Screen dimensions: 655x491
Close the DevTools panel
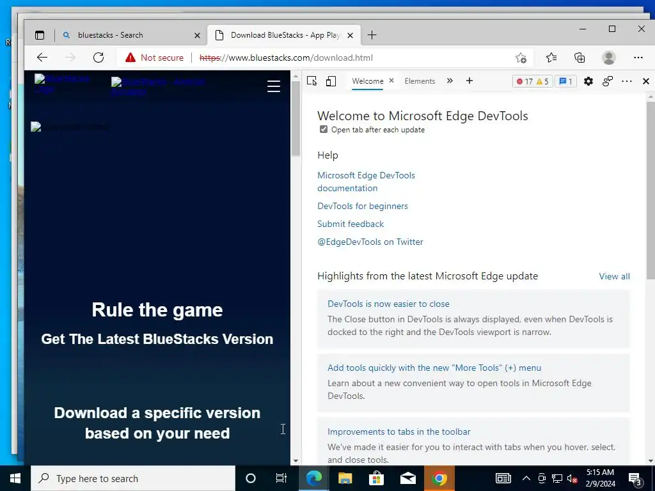pos(646,81)
